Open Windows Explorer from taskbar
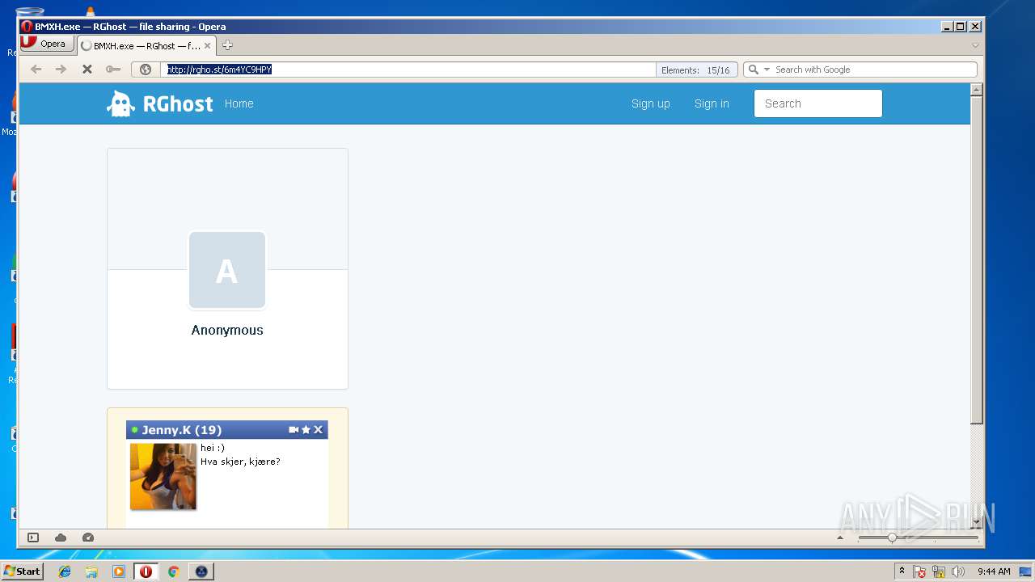 91,571
